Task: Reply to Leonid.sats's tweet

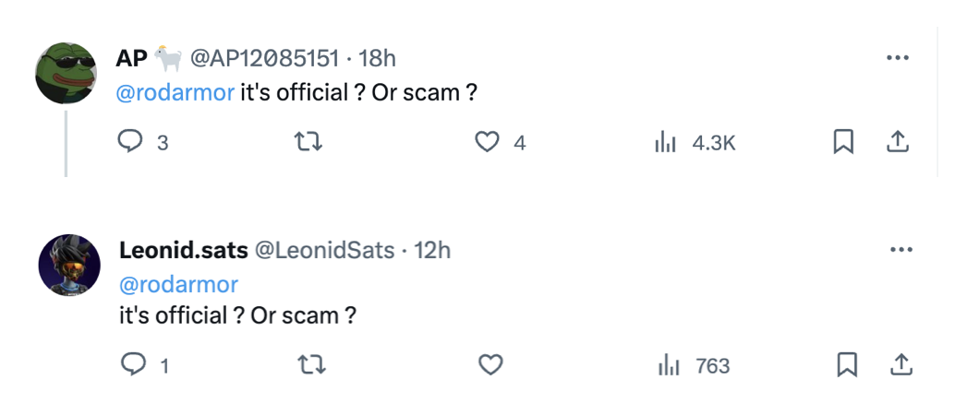Action: click(x=134, y=365)
